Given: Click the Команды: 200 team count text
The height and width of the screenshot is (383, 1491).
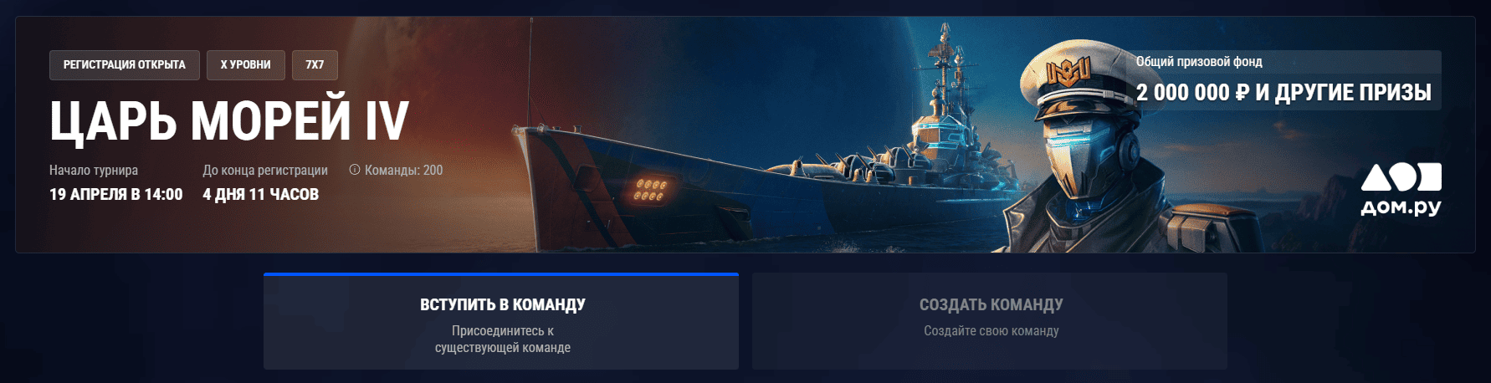Looking at the screenshot, I should coord(403,170).
